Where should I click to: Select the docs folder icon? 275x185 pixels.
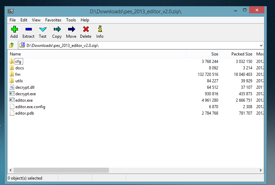click(x=12, y=68)
